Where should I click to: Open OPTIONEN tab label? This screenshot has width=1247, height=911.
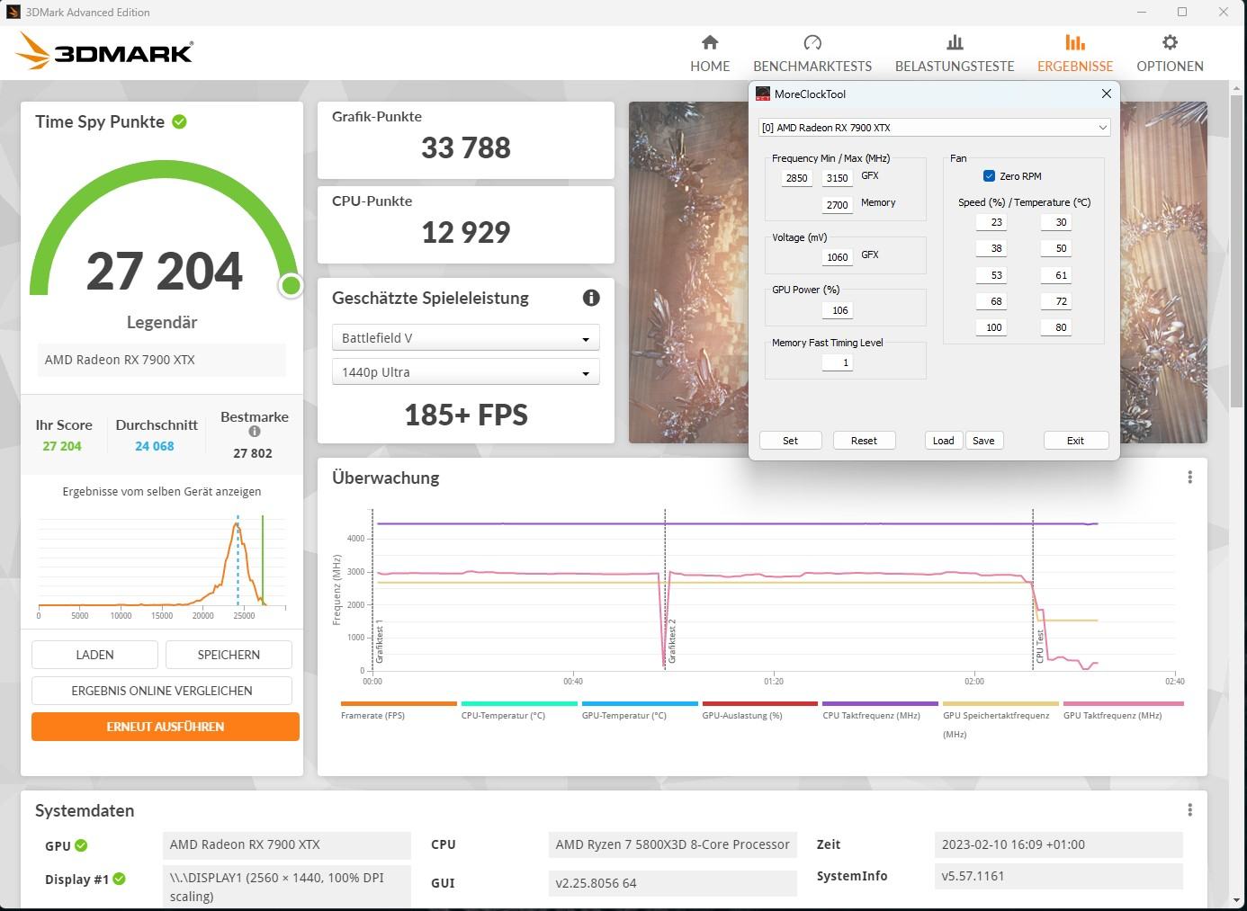pos(1170,67)
